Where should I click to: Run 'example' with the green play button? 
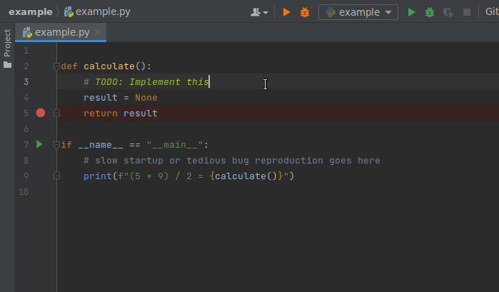(411, 12)
